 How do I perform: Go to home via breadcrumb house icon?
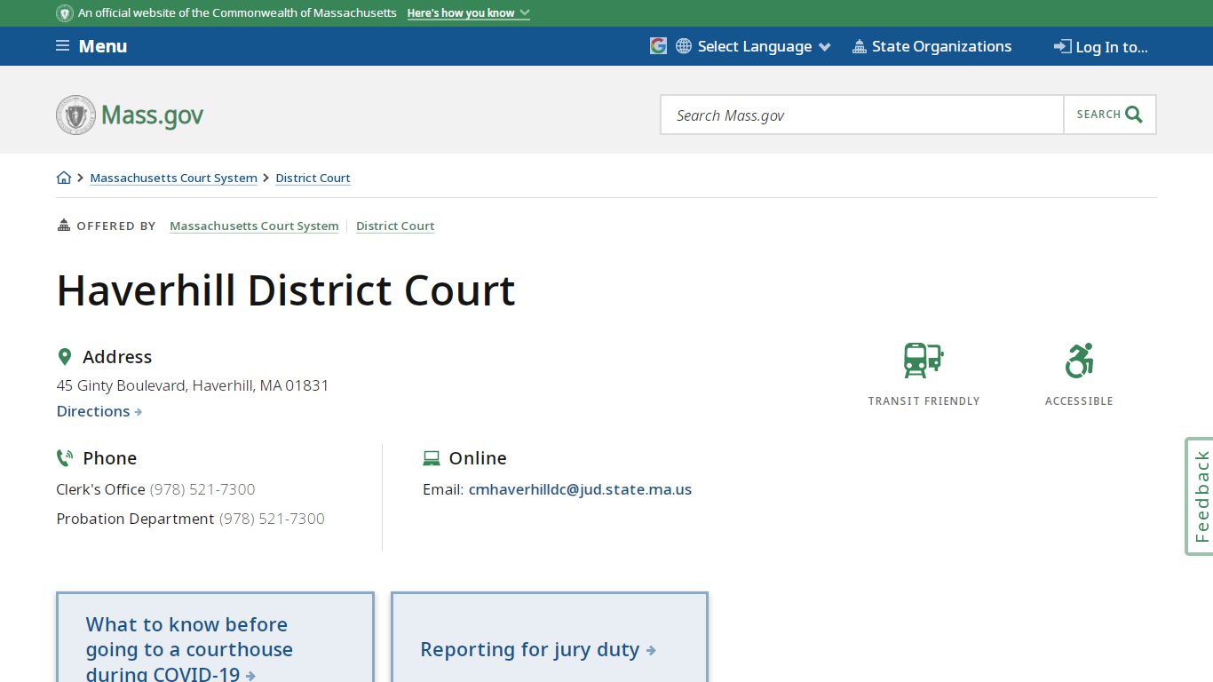coord(64,178)
